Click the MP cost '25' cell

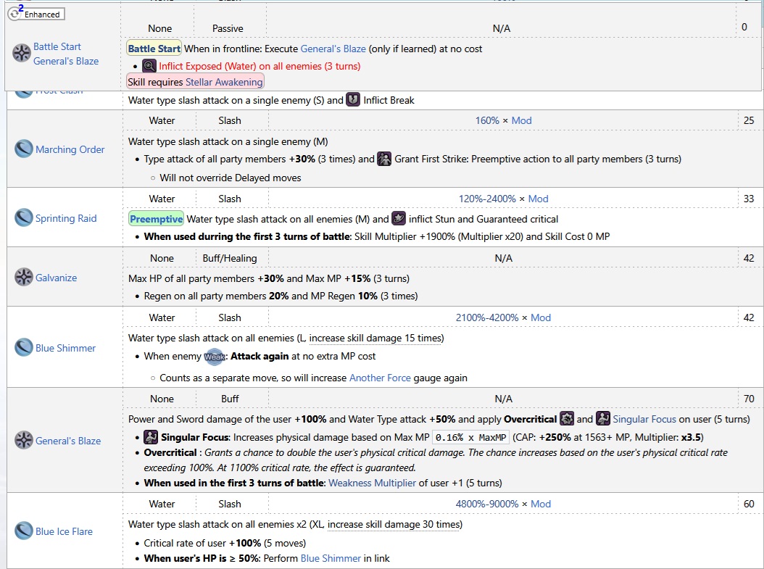click(x=749, y=120)
